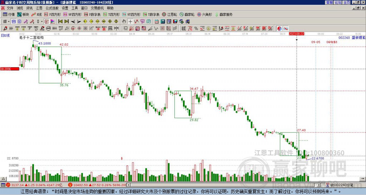Open the 客服 customer service link
The height and width of the screenshot is (195, 366).
pyautogui.click(x=330, y=2)
